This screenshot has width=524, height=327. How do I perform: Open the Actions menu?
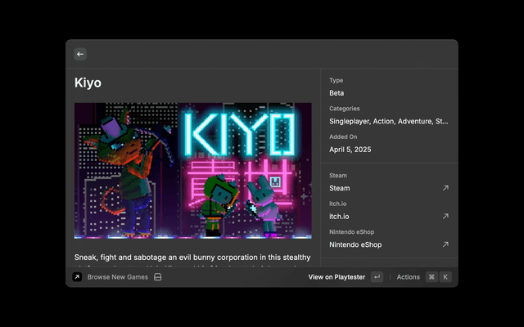point(408,277)
